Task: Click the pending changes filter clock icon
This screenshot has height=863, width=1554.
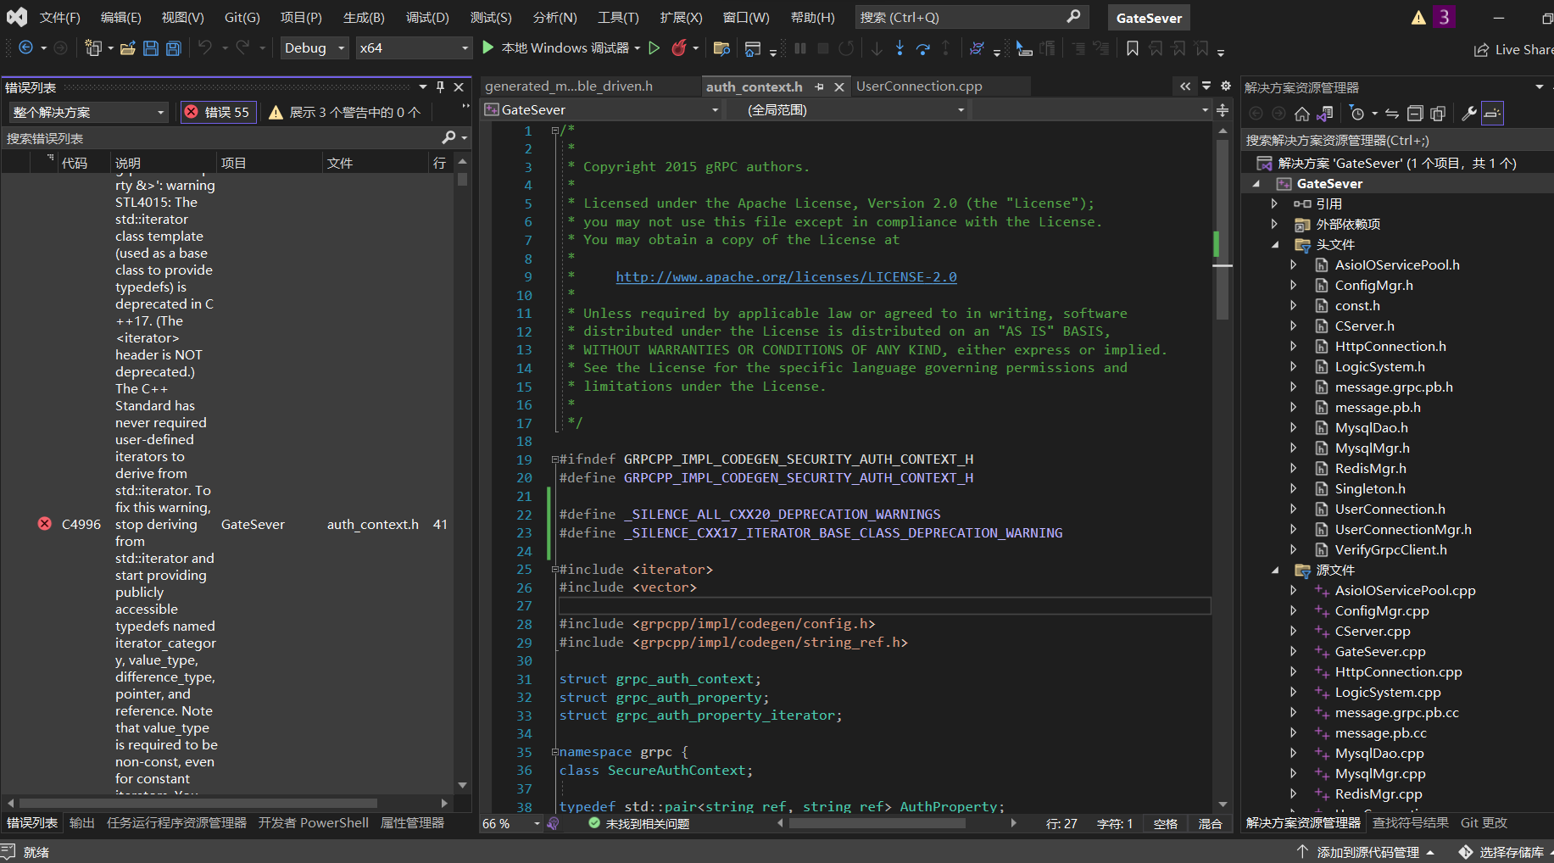Action: [x=1357, y=114]
